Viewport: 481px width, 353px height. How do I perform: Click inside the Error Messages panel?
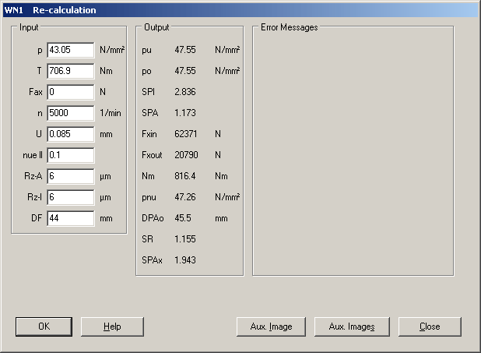tap(353, 156)
